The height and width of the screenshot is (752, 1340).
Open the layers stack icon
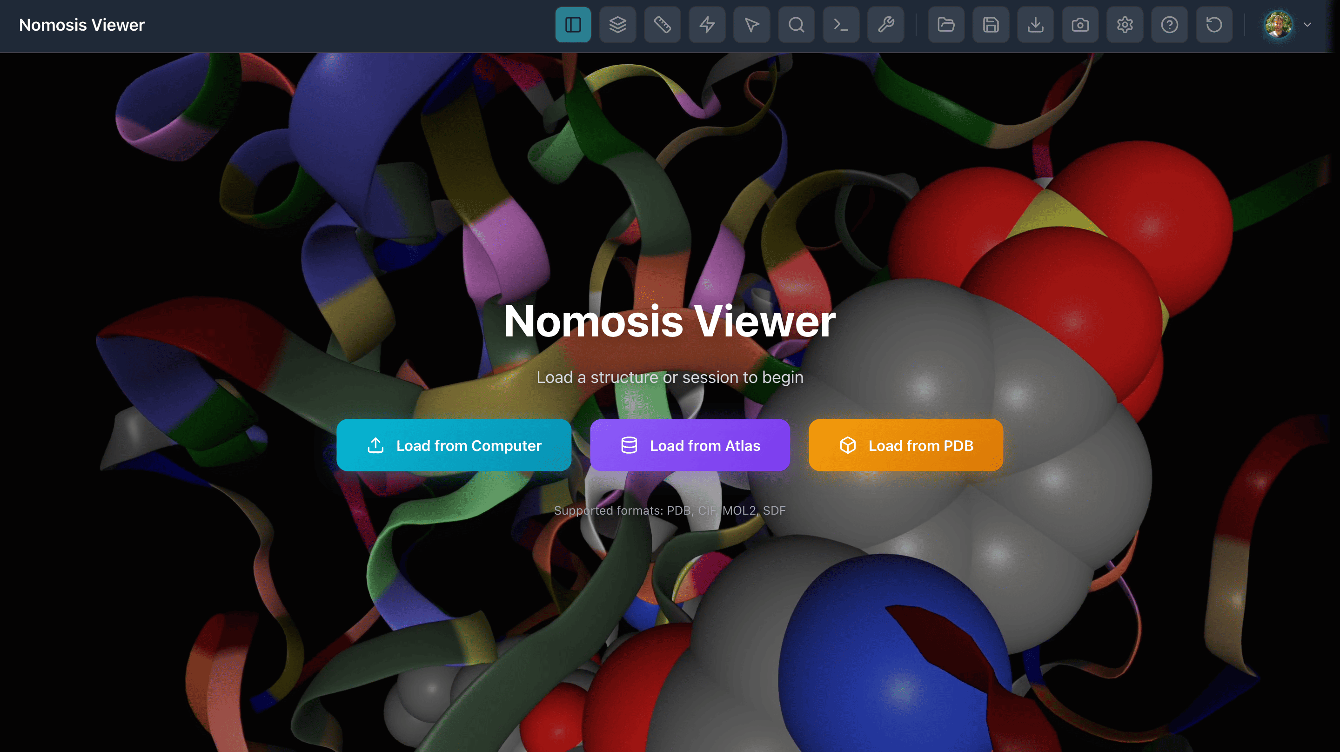(617, 25)
